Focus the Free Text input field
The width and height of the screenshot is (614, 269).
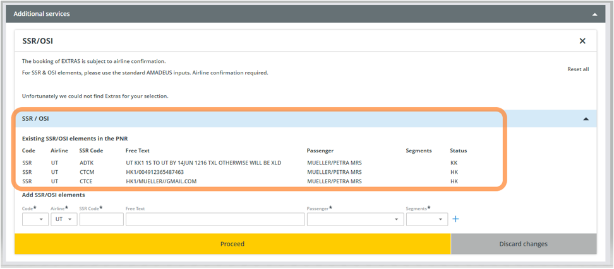tap(214, 219)
